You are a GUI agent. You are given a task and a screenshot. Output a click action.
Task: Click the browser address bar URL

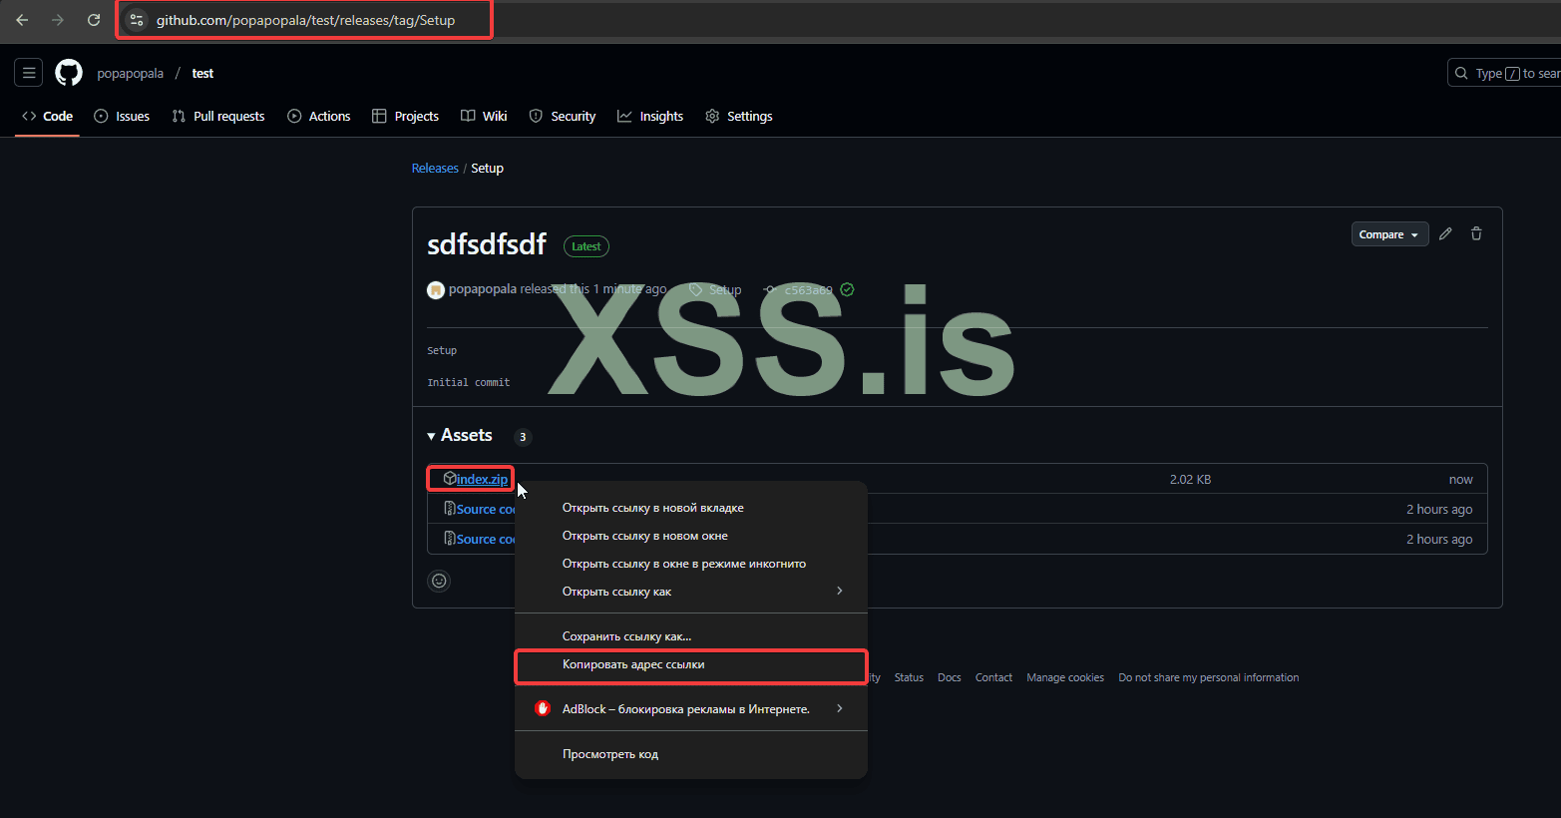pos(305,20)
